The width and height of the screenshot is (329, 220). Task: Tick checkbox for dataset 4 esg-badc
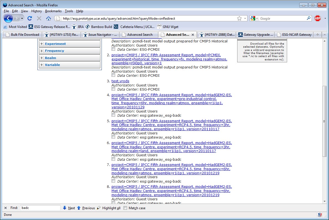(x=113, y=115)
